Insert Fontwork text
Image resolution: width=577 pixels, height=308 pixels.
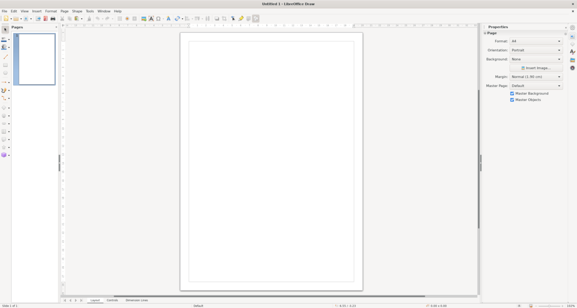click(168, 19)
